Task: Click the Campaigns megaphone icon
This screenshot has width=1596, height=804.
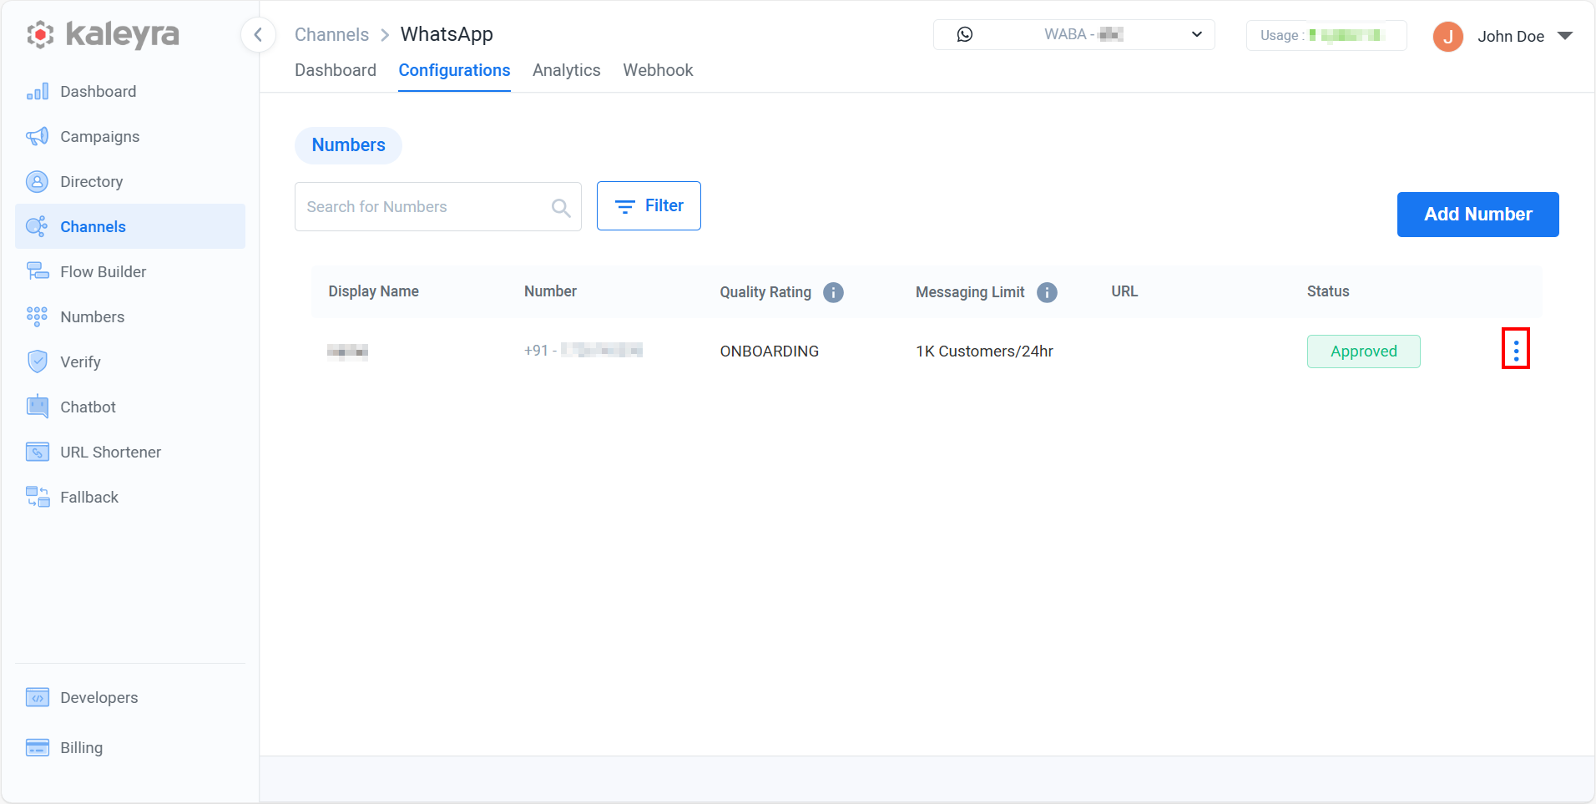Action: pos(38,137)
